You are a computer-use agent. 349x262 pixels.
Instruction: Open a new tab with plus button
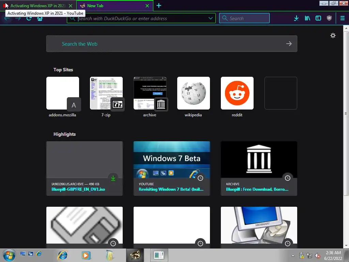[x=159, y=5]
